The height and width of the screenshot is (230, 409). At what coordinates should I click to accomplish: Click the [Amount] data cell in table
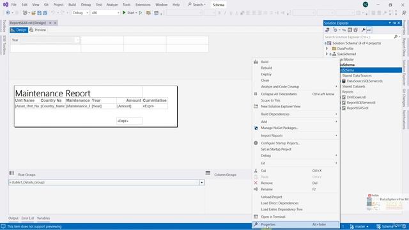tap(129, 106)
